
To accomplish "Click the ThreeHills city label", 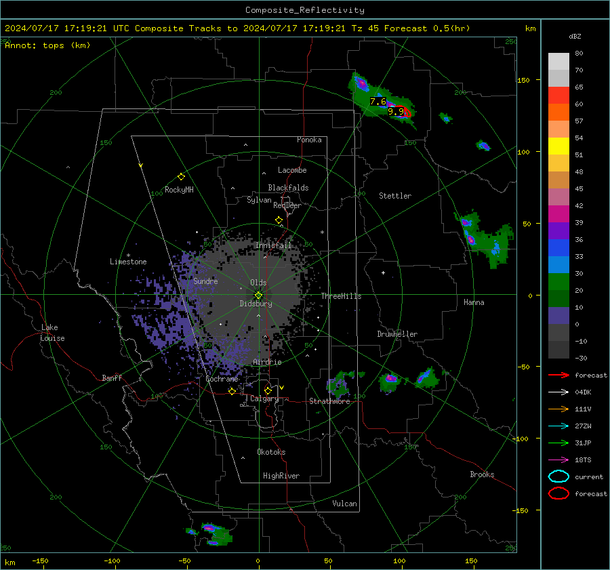I will tap(341, 296).
